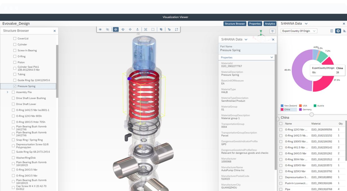Click the fullscreen expand icon in toolbar
Screen dimensions: 347x191
(x=176, y=29)
